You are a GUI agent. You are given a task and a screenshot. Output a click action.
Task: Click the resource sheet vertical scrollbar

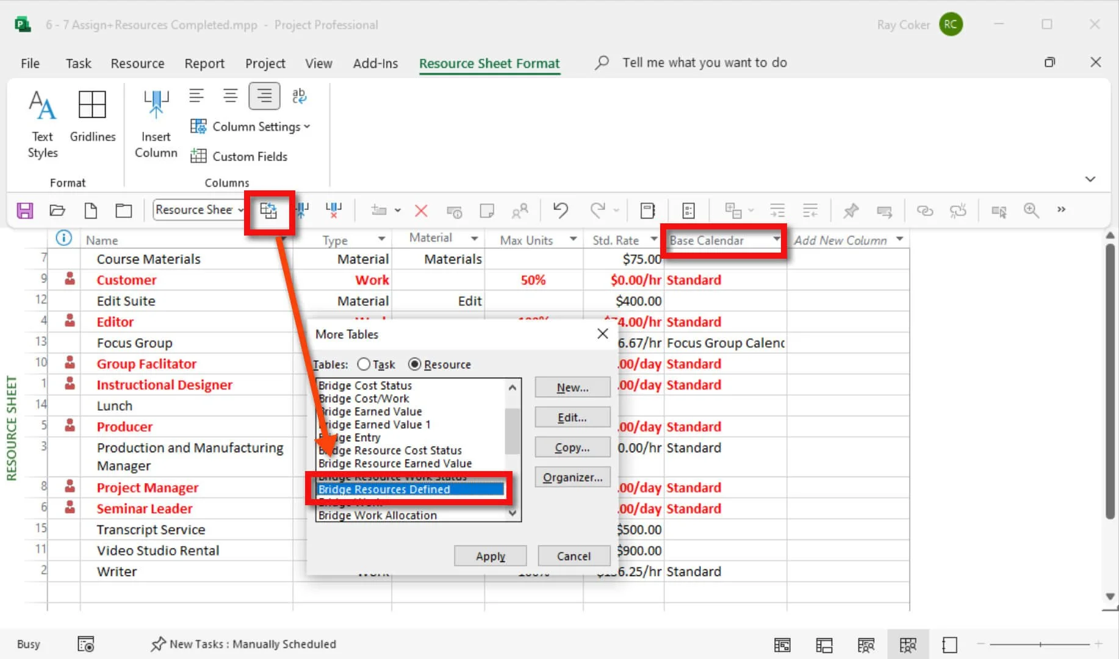point(1110,381)
